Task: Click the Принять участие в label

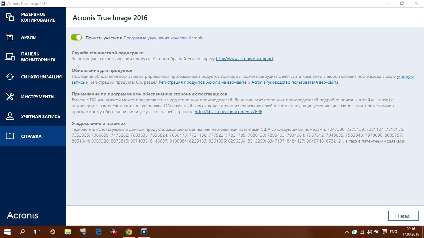Action: (x=104, y=38)
